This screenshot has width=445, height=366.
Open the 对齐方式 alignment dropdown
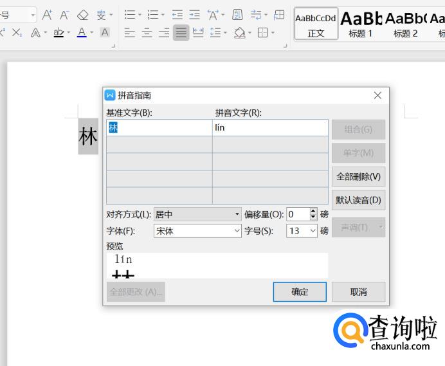pyautogui.click(x=197, y=214)
